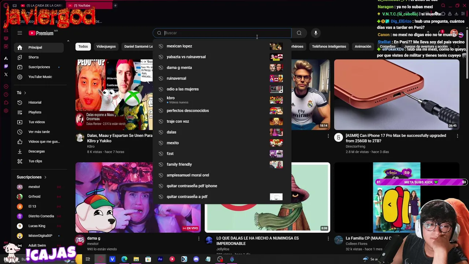Expand the Suscripciones section heading
Viewport: 469px width, 264px height.
click(32, 177)
